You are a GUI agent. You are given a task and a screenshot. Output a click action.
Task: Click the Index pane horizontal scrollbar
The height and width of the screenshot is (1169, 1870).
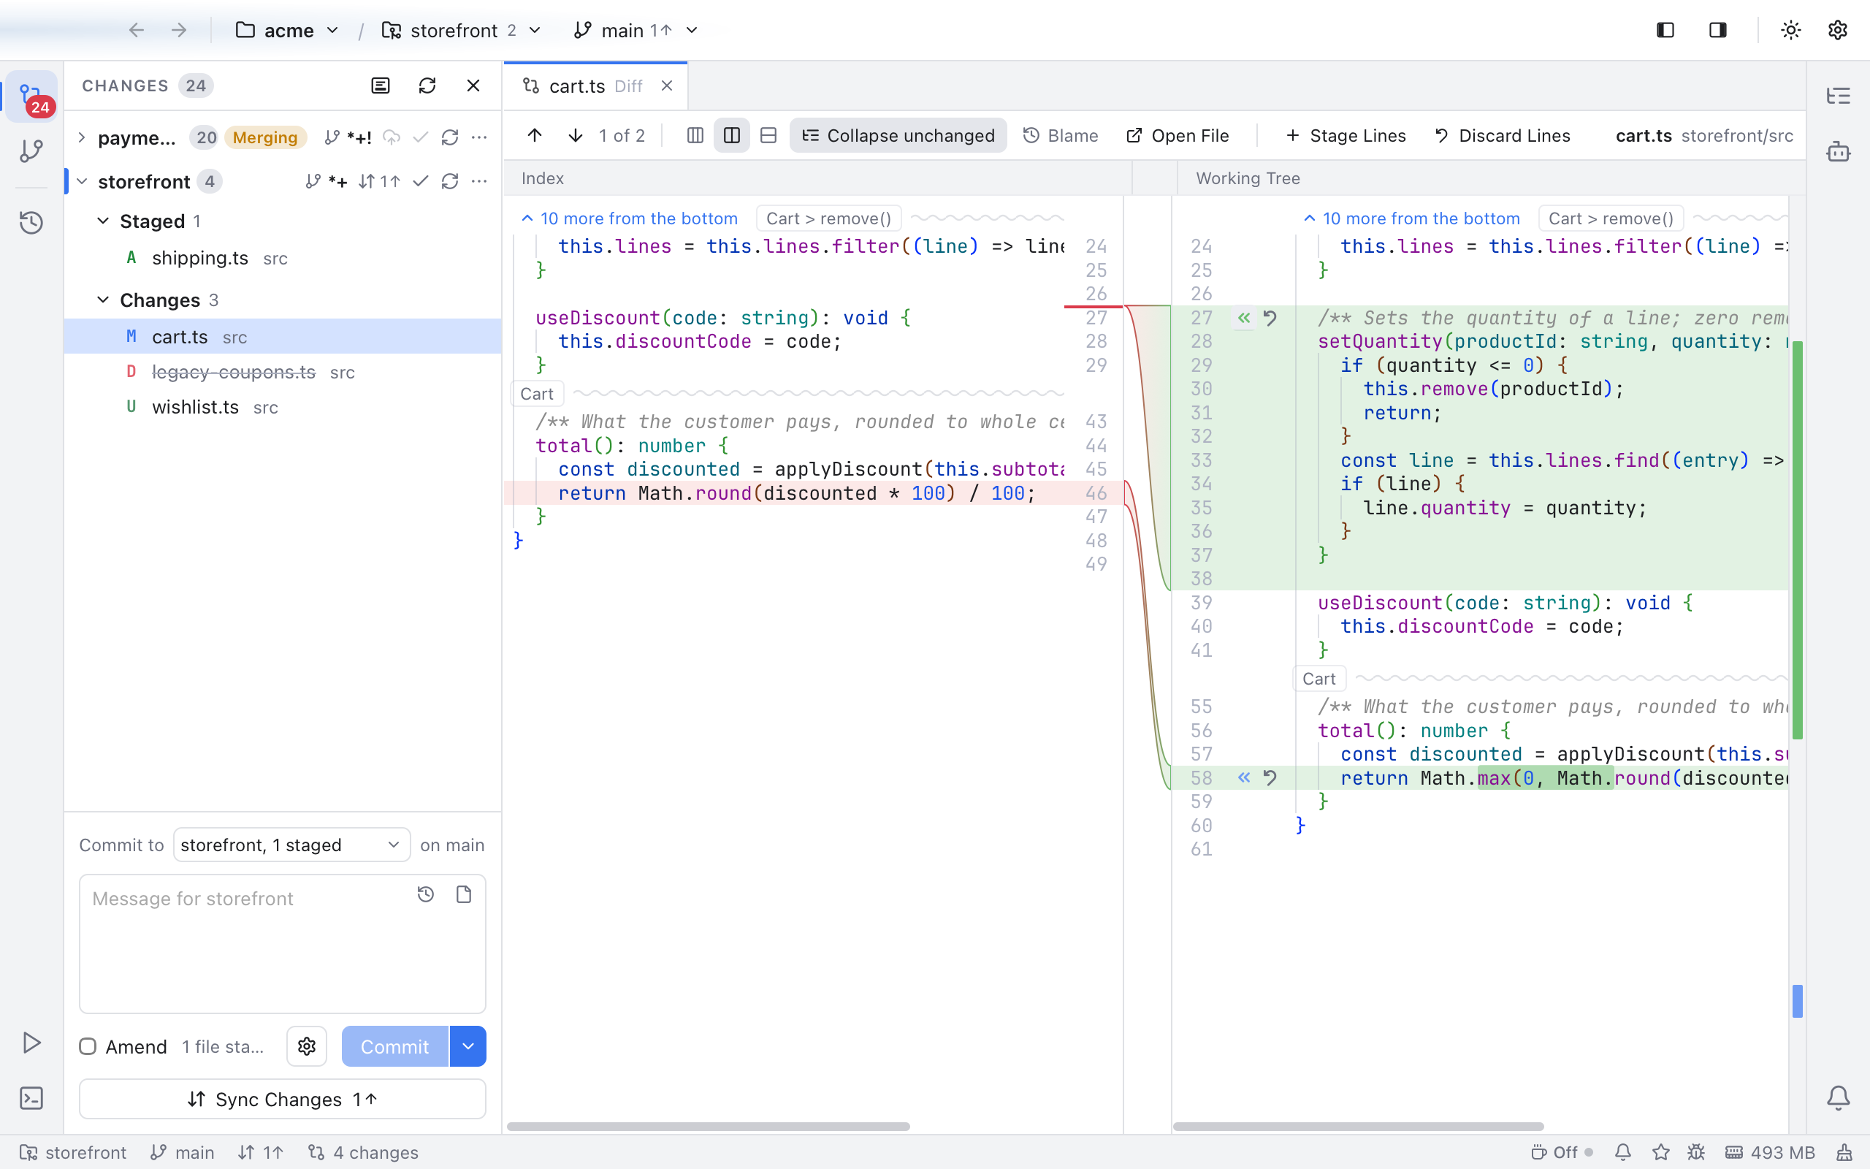708,1127
